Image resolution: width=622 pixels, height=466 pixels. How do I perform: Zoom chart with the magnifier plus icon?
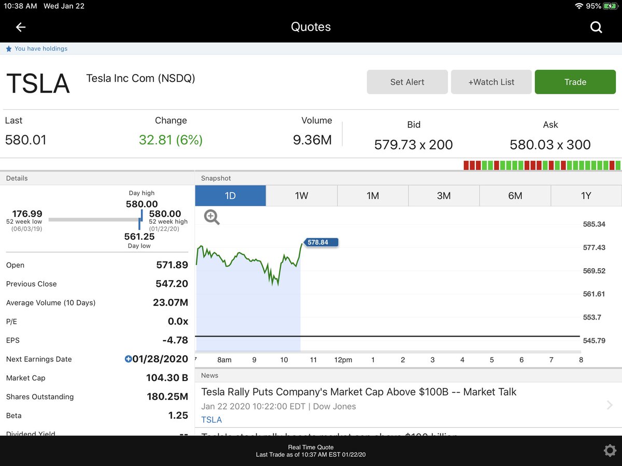coord(212,217)
